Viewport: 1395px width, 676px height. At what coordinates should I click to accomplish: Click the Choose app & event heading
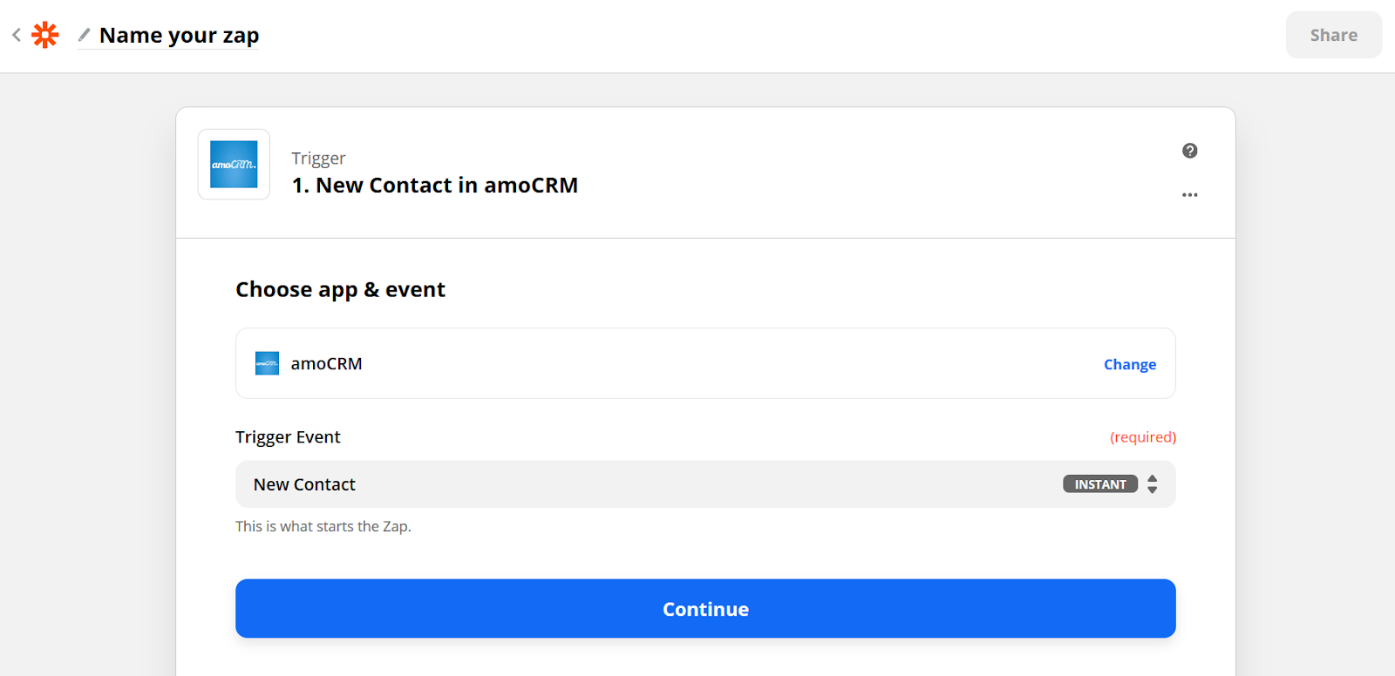340,290
